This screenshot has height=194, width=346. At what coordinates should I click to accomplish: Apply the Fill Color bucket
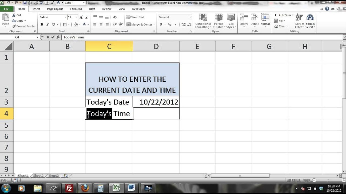point(76,24)
